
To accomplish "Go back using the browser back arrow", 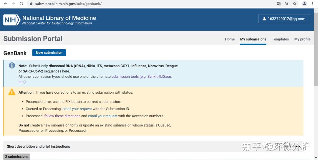I will pos(6,4).
